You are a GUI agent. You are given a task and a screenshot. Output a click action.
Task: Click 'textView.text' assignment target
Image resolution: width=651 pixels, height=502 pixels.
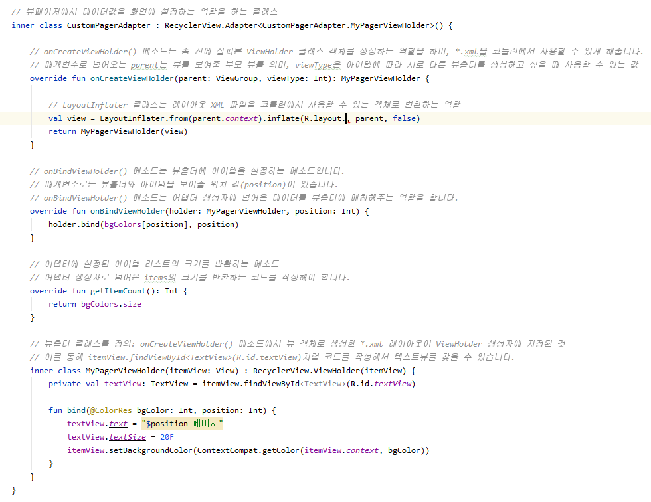click(97, 424)
